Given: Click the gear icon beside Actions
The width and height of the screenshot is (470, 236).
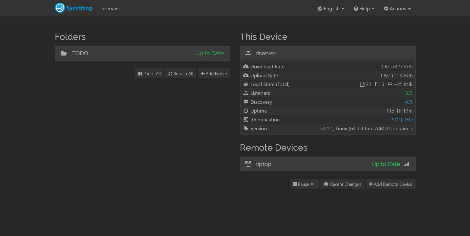Looking at the screenshot, I should point(386,9).
